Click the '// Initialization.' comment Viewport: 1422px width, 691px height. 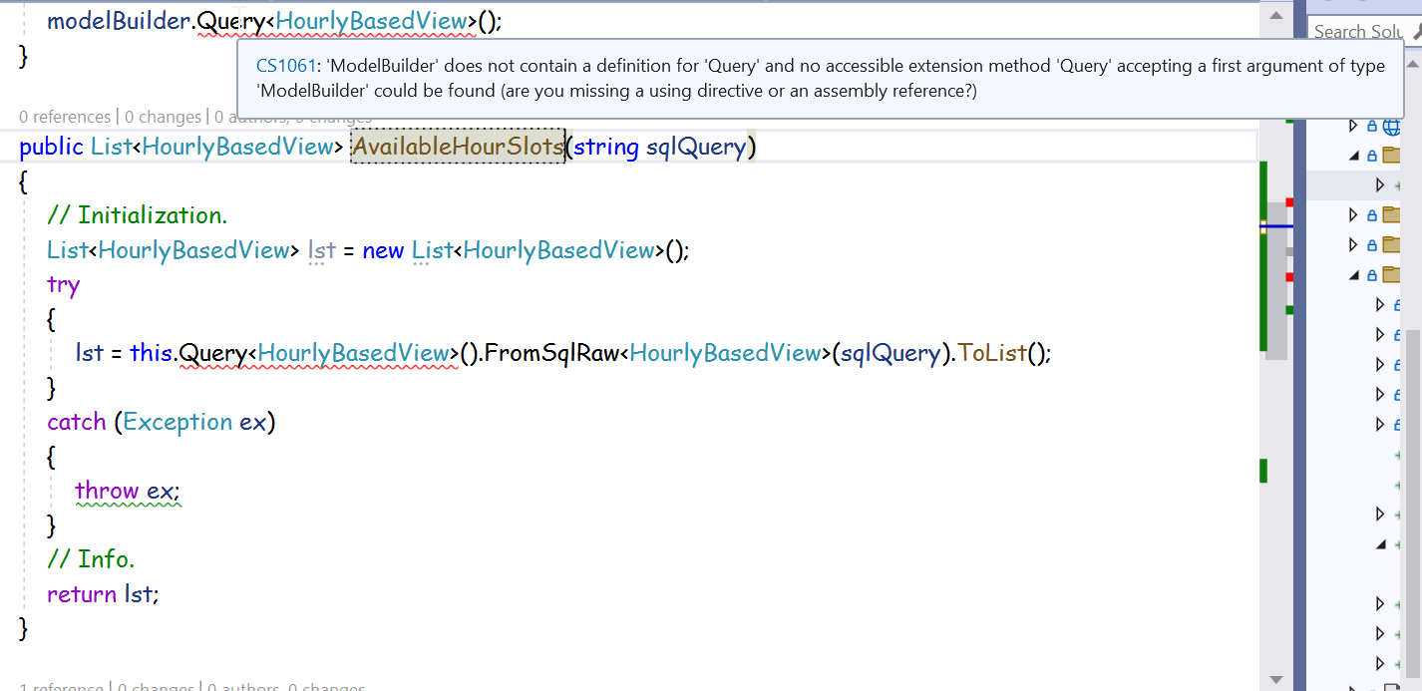138,215
